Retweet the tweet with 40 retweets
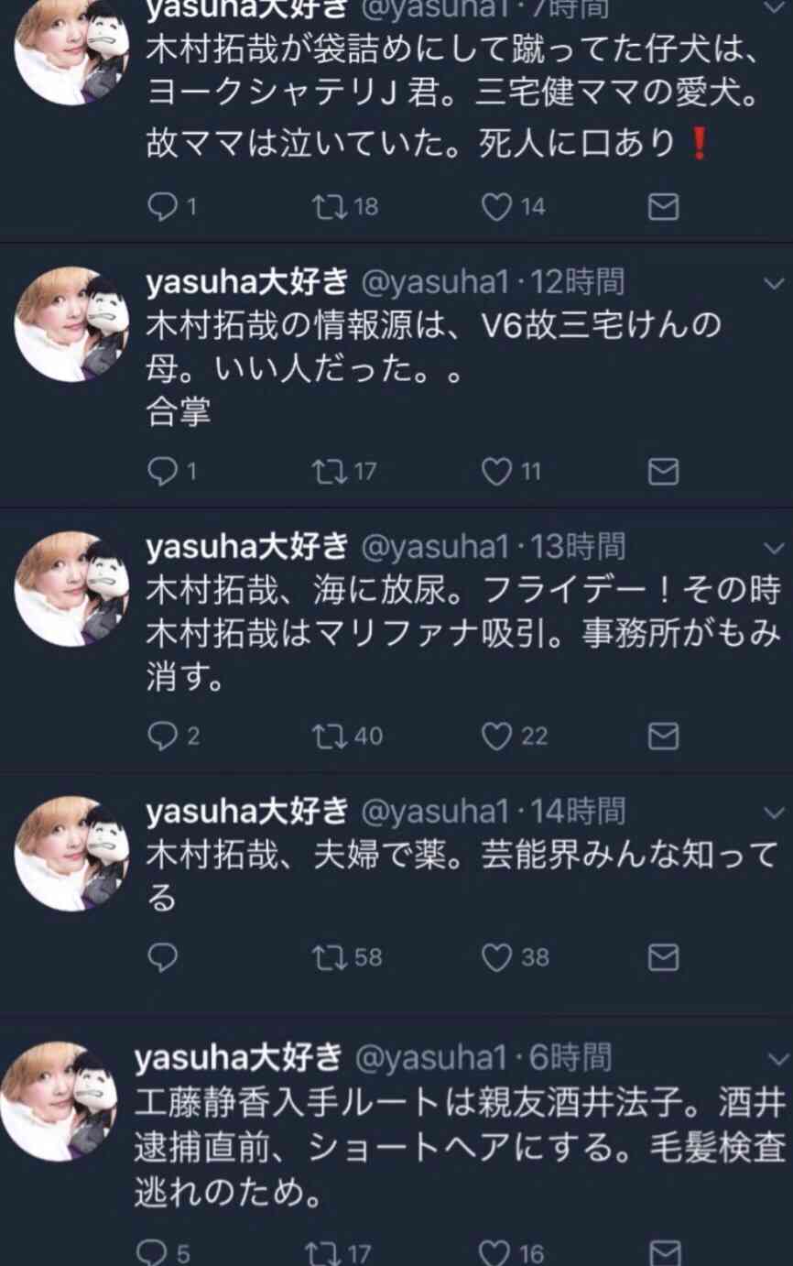The height and width of the screenshot is (1266, 793). [325, 736]
